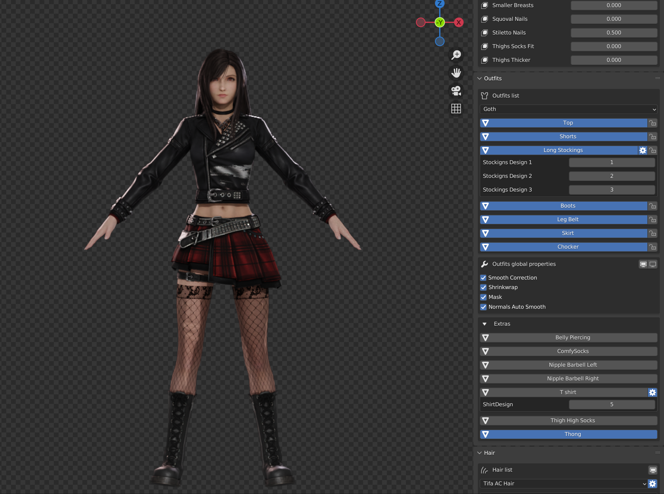
Task: Toggle the lock on the Skirt outfit
Action: click(652, 233)
